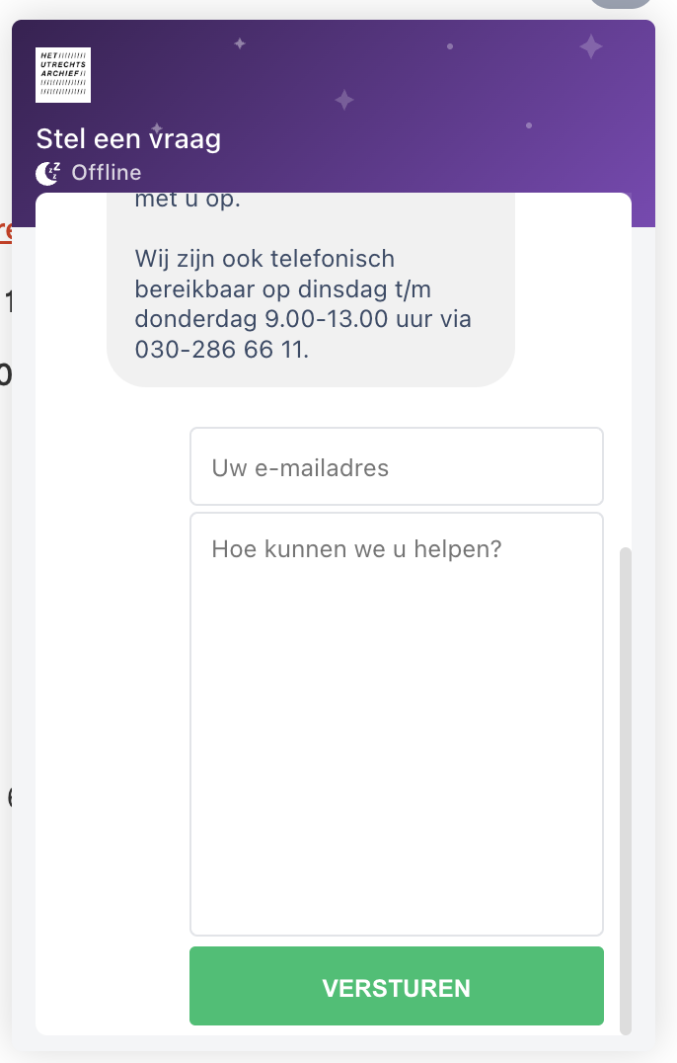Click the "donderdag 9.00-13.00 uur via" text line
The image size is (677, 1063).
click(x=303, y=319)
